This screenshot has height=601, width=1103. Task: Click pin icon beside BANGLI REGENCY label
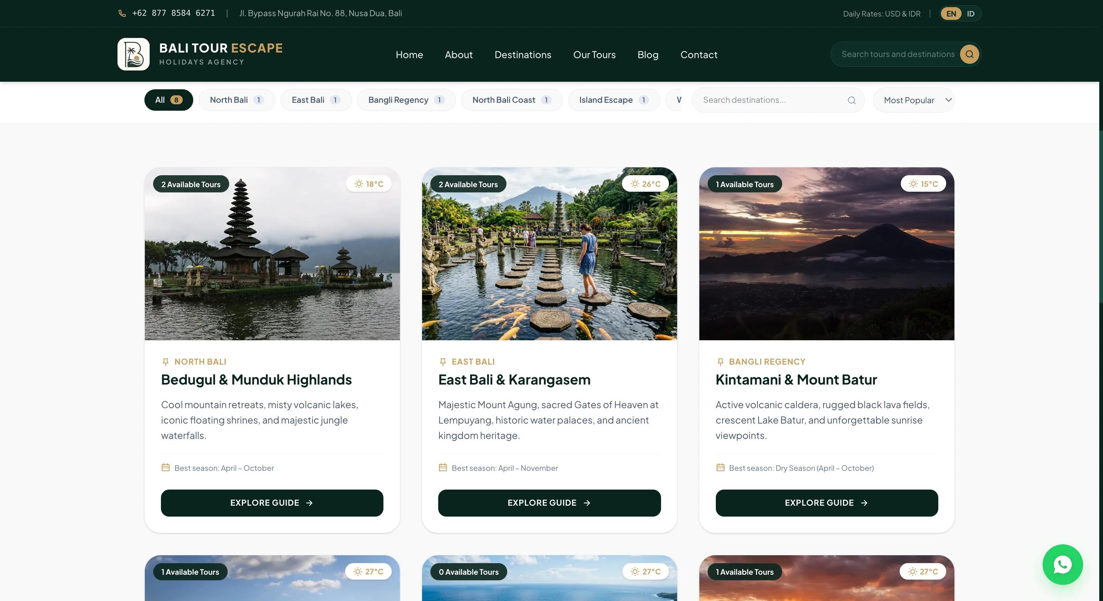pyautogui.click(x=720, y=362)
